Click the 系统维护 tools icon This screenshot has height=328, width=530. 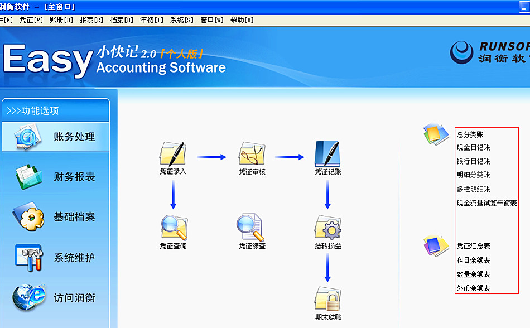[28, 258]
